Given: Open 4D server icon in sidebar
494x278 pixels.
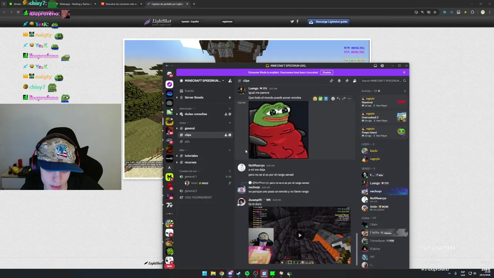Looking at the screenshot, I should click(x=169, y=93).
